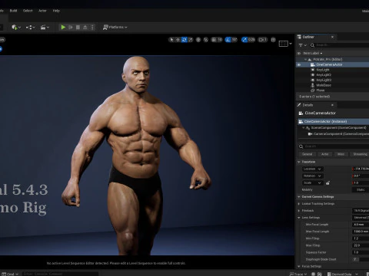Sort by Item Label column
This screenshot has height=276, width=369.
(x=313, y=53)
